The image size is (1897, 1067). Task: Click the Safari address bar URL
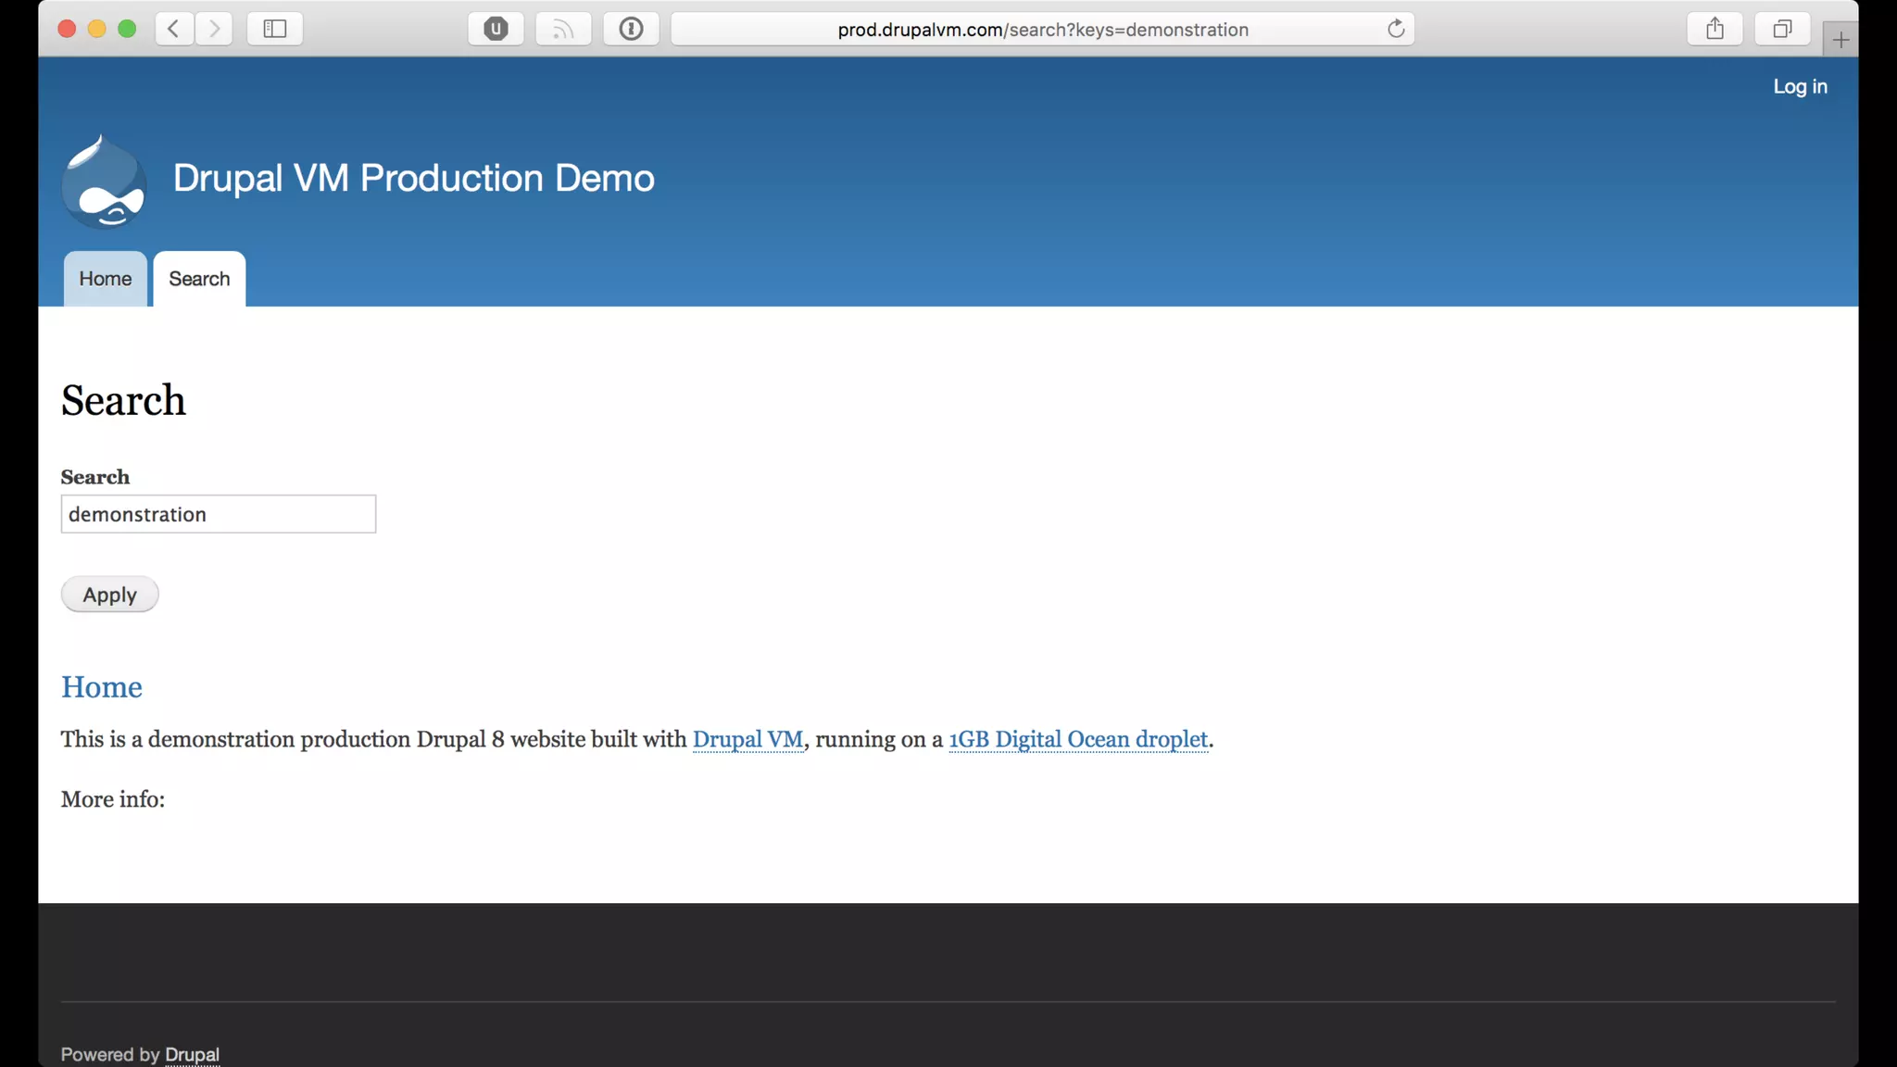coord(1042,30)
